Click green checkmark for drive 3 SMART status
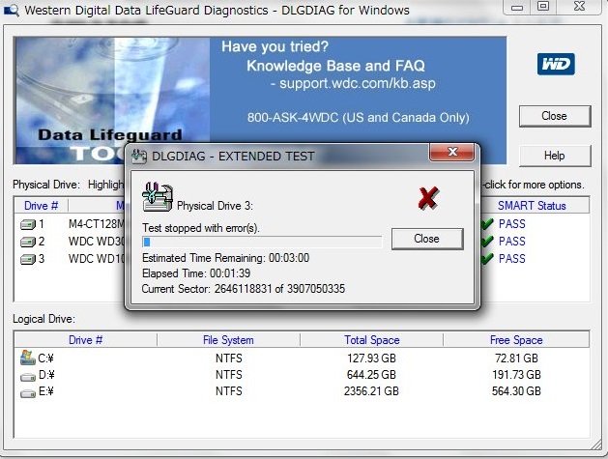Image resolution: width=608 pixels, height=459 pixels. pos(487,258)
